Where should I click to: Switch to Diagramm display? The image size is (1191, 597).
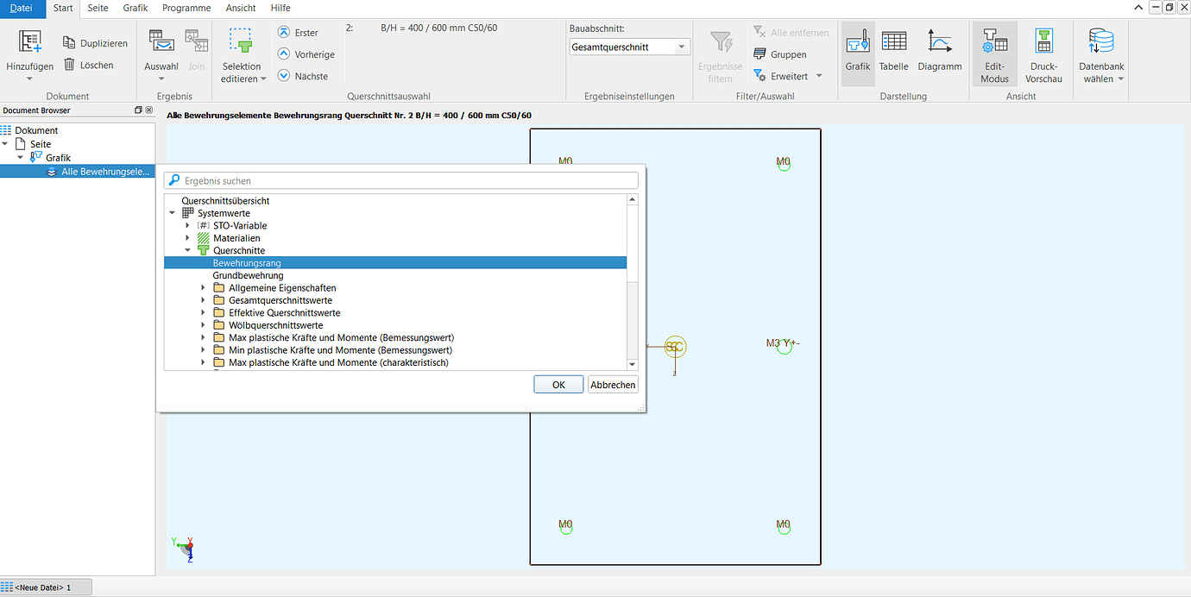pyautogui.click(x=939, y=50)
